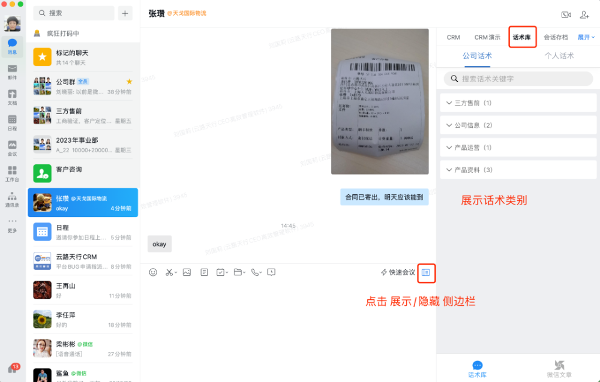Switch to the 会话存档 tab

(556, 37)
